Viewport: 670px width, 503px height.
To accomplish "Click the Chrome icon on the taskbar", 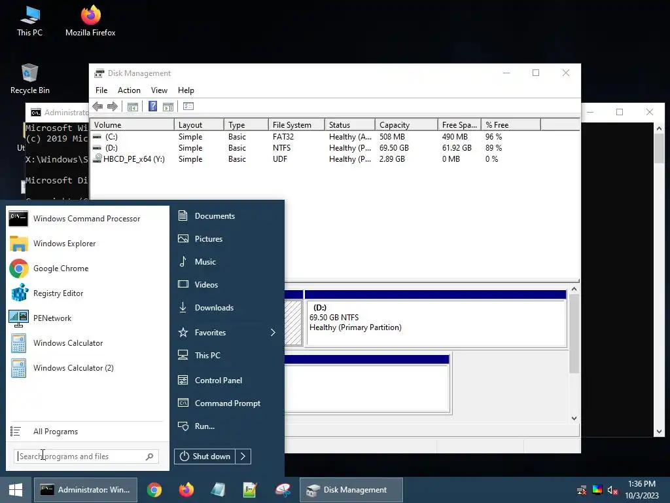I will coord(154,490).
